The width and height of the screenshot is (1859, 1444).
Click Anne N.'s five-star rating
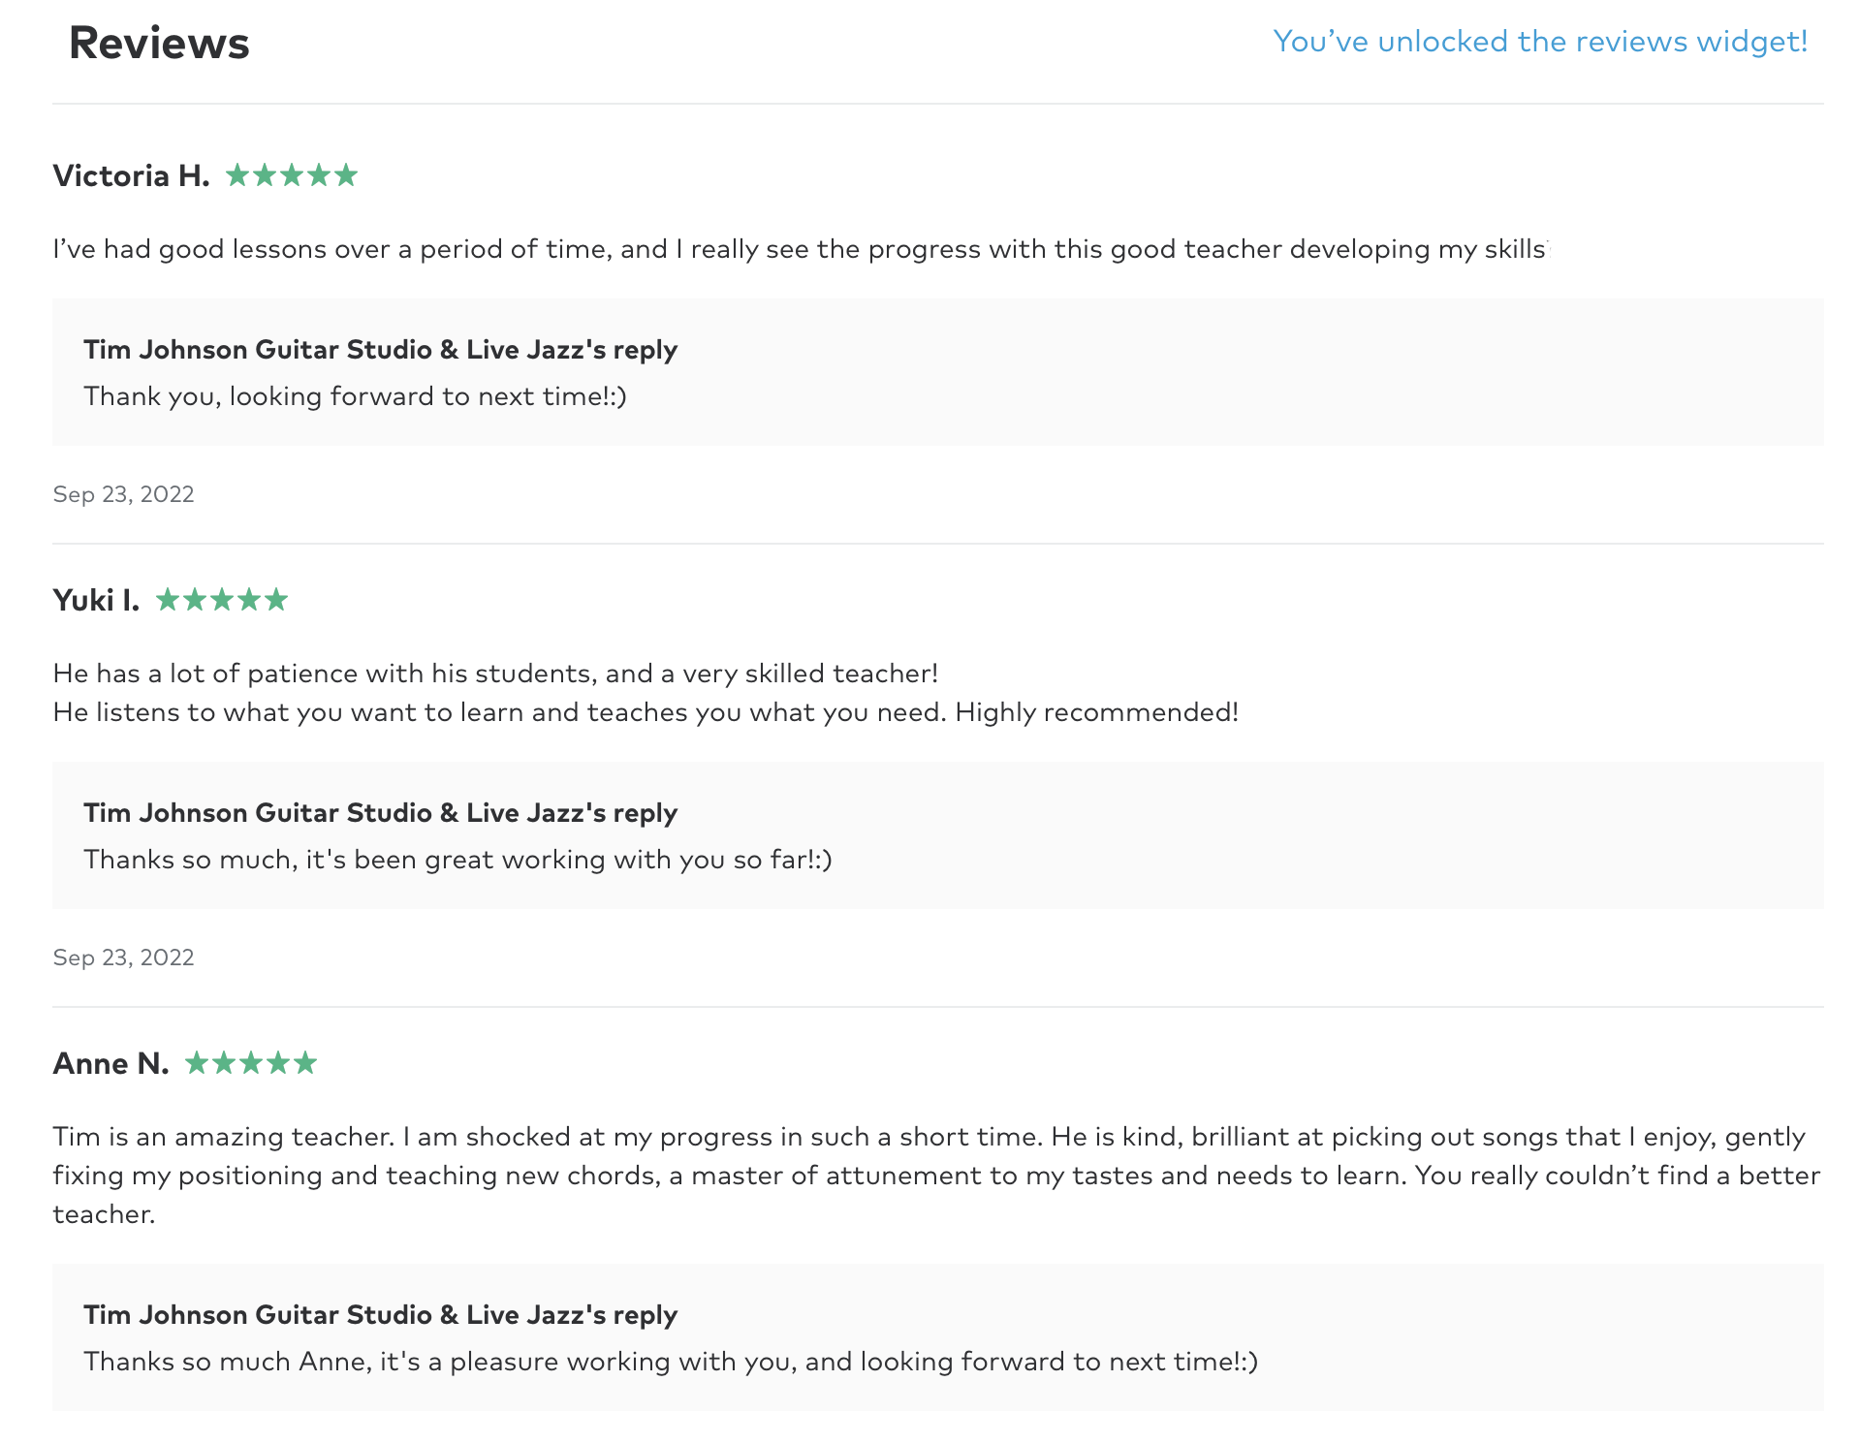pos(251,1063)
